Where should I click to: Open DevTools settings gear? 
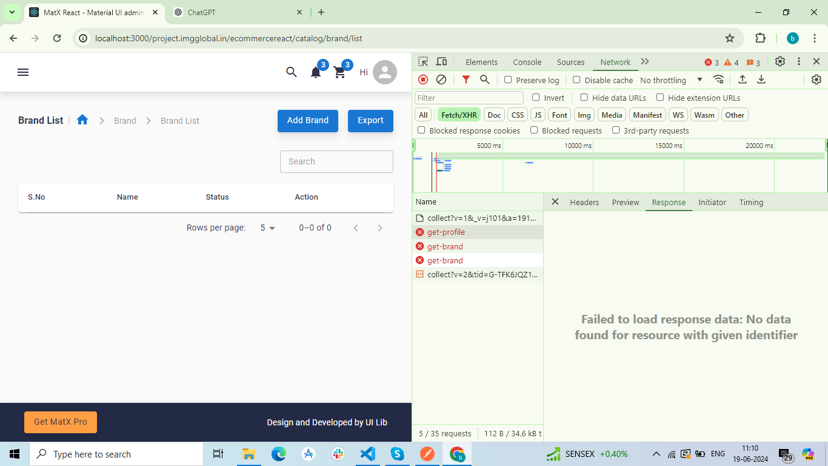780,62
